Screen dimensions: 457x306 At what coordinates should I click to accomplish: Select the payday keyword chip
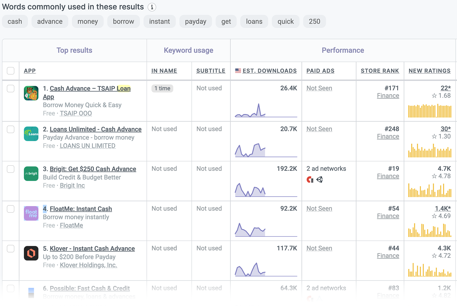(x=195, y=21)
